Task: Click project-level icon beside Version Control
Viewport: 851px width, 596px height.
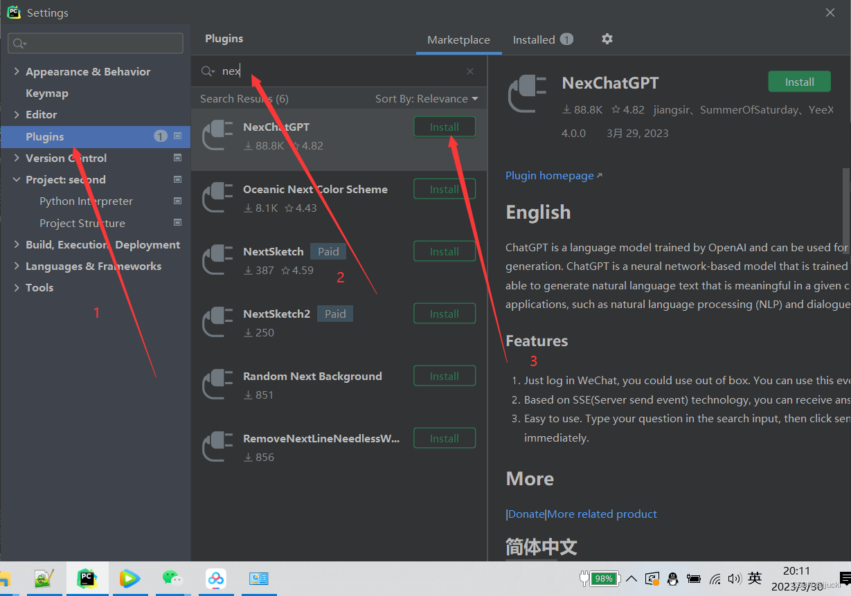Action: tap(178, 158)
